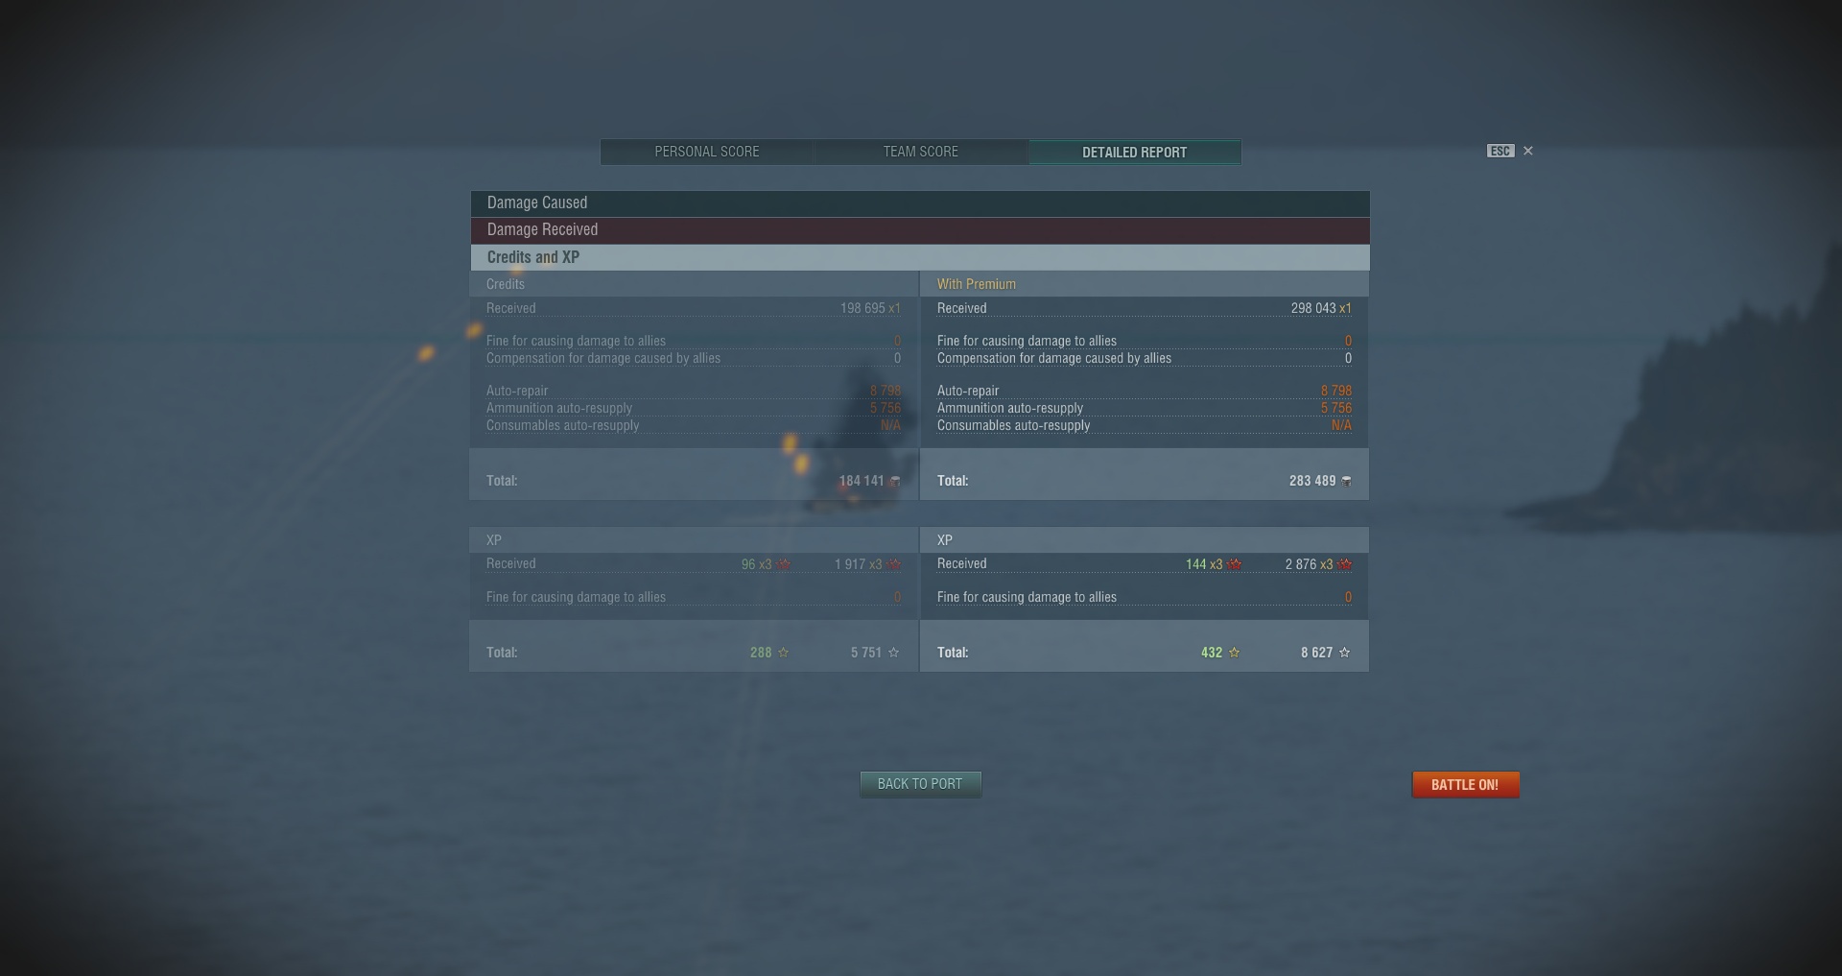
Task: Open the Team Score tab
Action: [x=921, y=152]
